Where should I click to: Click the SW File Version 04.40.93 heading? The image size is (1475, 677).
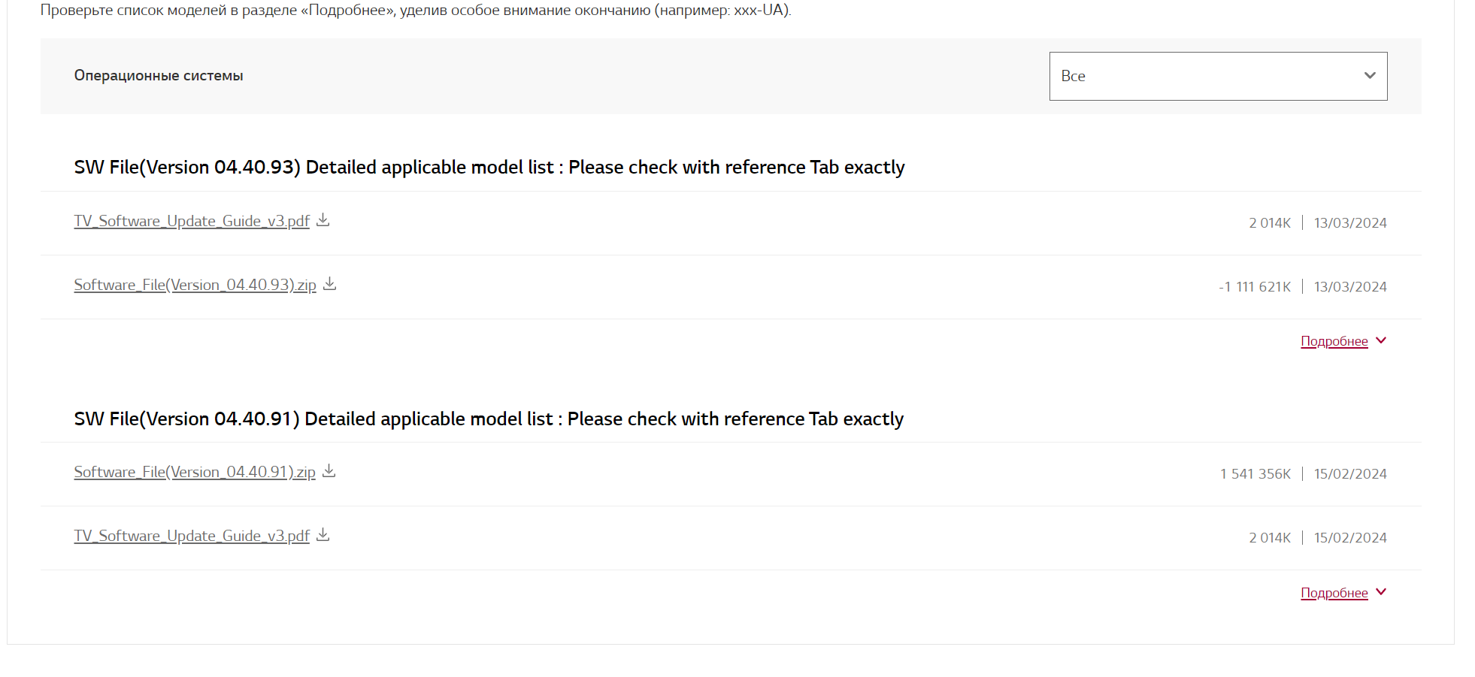point(489,167)
